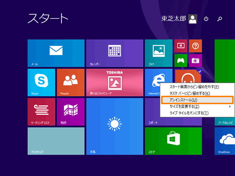235x176 pixels.
Task: Open the Mail tile
Action: pyautogui.click(x=56, y=53)
